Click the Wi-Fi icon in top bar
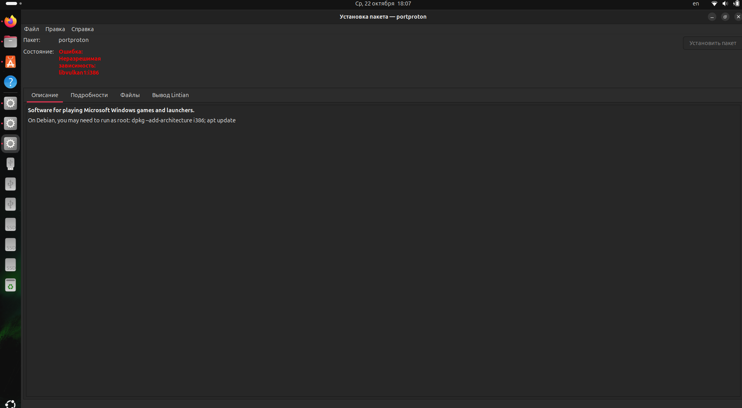 714,3
